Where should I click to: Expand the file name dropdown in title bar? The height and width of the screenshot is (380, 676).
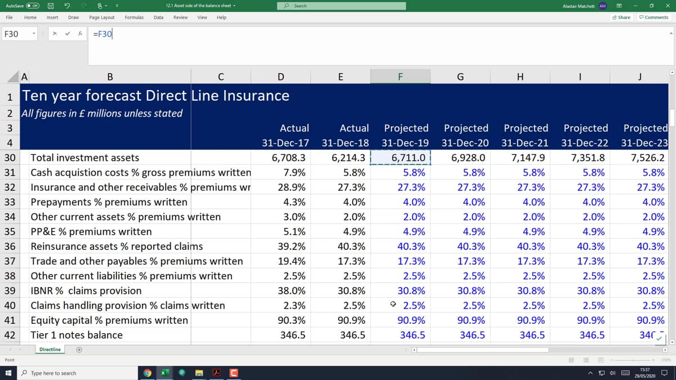[234, 6]
